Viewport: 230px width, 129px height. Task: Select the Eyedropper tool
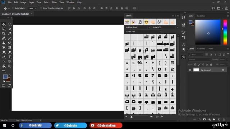click(10, 33)
